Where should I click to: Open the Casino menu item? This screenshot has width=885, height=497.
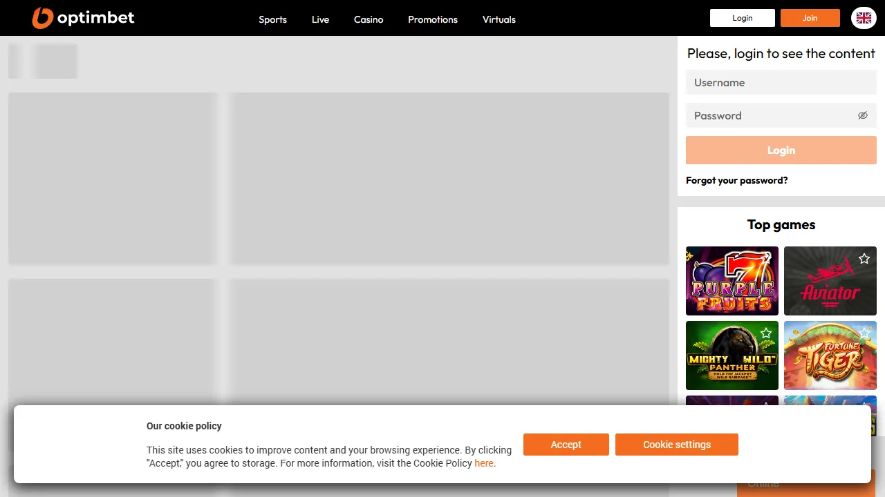tap(369, 19)
